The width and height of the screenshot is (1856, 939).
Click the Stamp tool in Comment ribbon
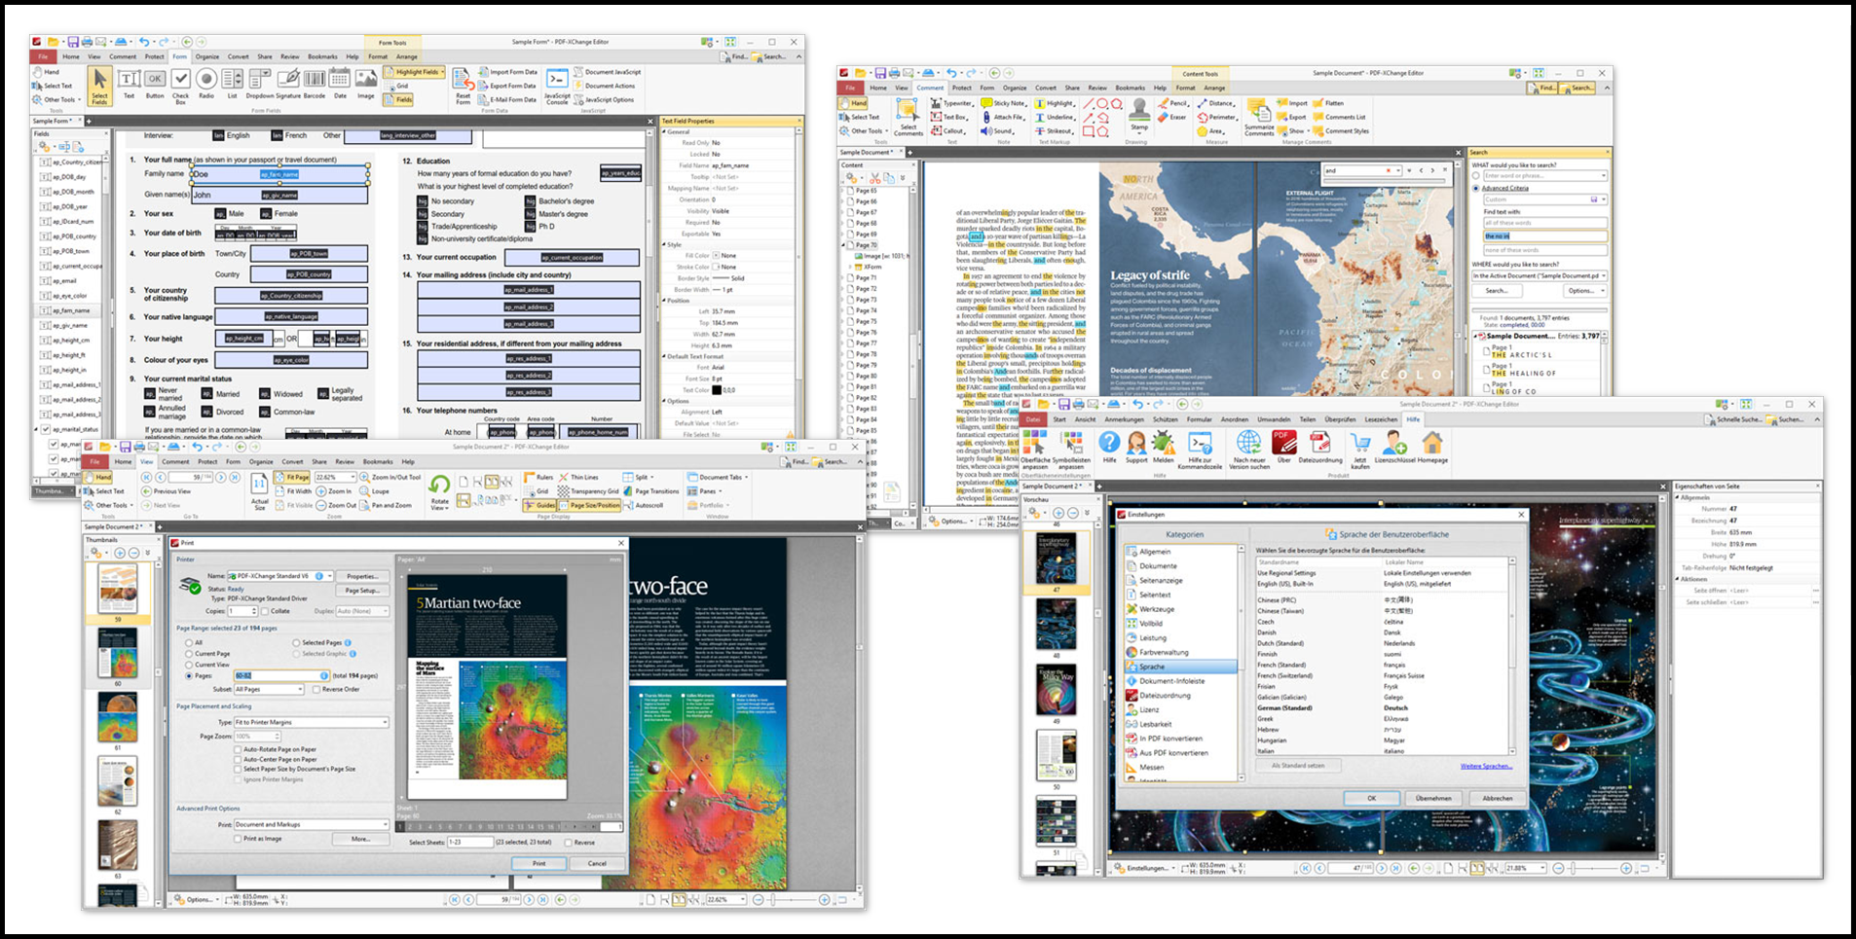pyautogui.click(x=1139, y=114)
